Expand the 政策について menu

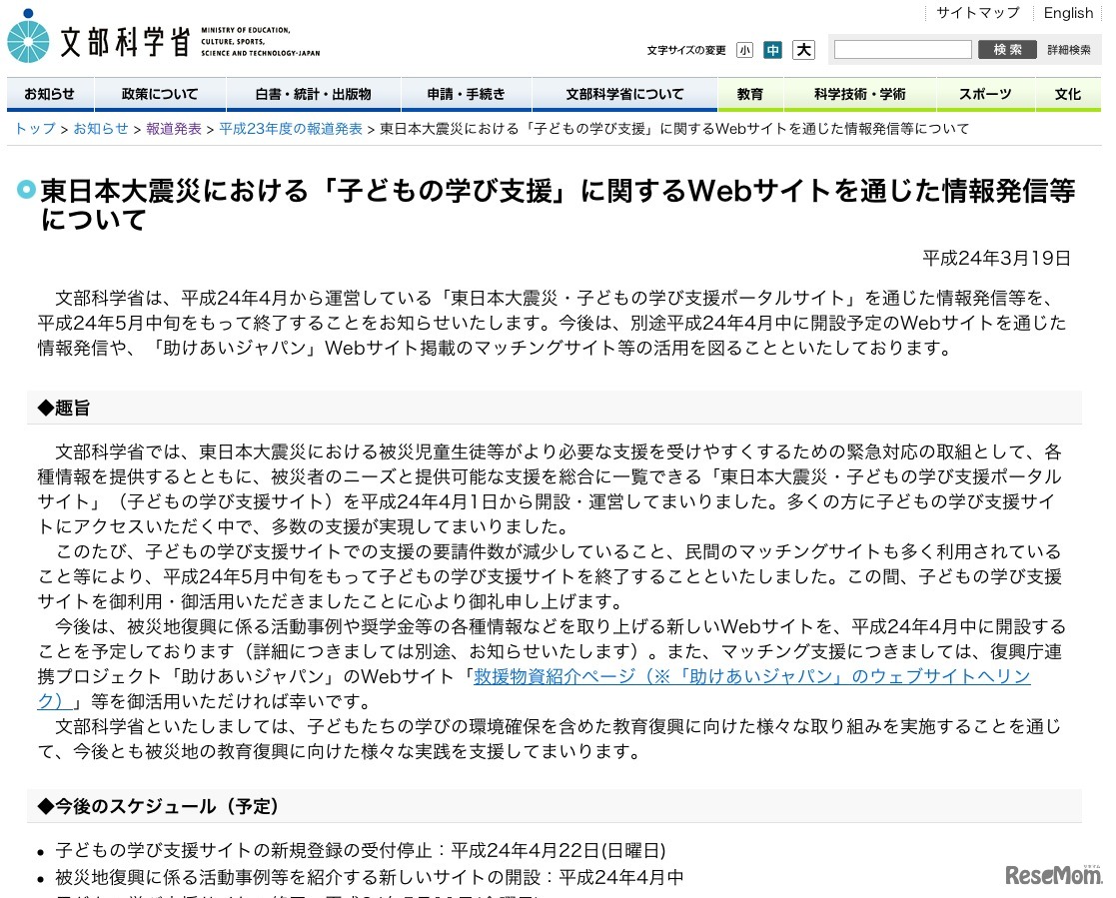pos(159,95)
